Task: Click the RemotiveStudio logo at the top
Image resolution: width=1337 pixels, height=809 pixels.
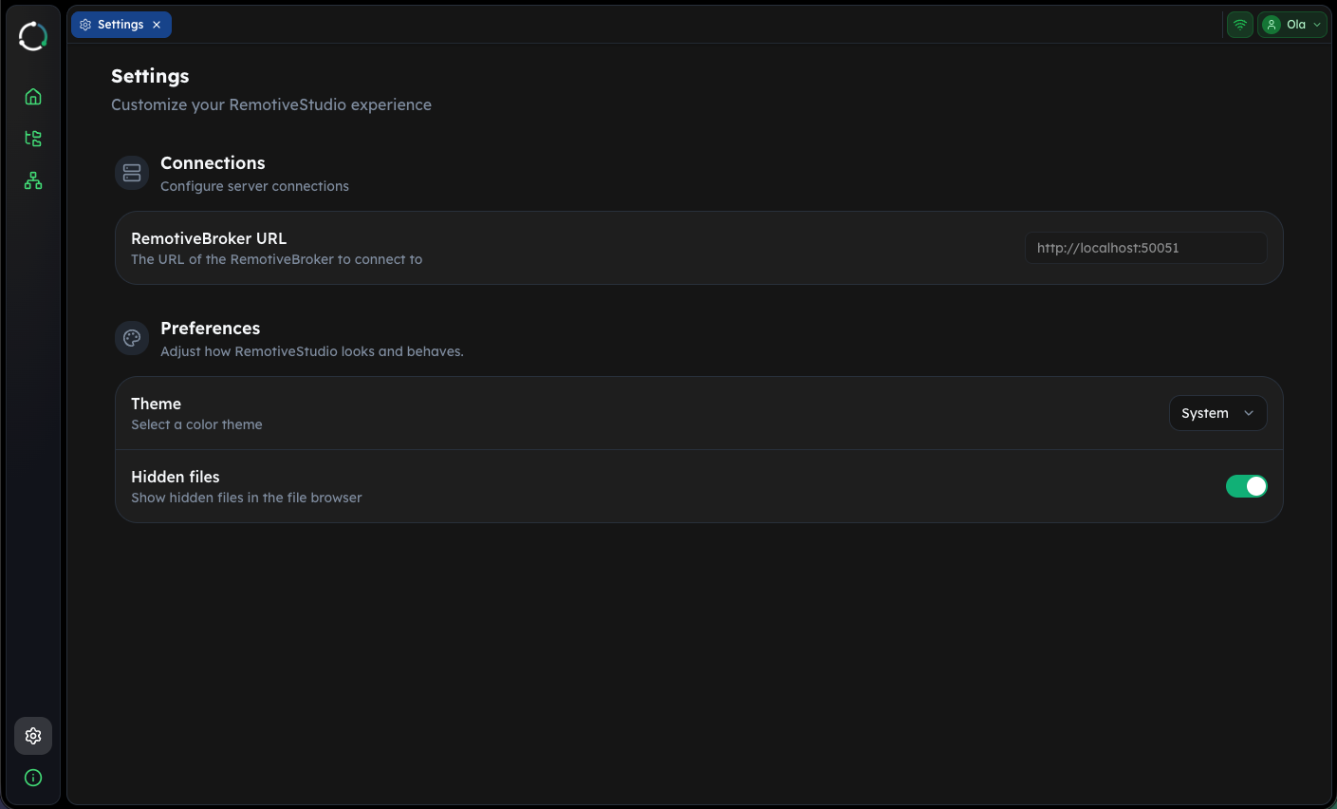Action: [32, 35]
